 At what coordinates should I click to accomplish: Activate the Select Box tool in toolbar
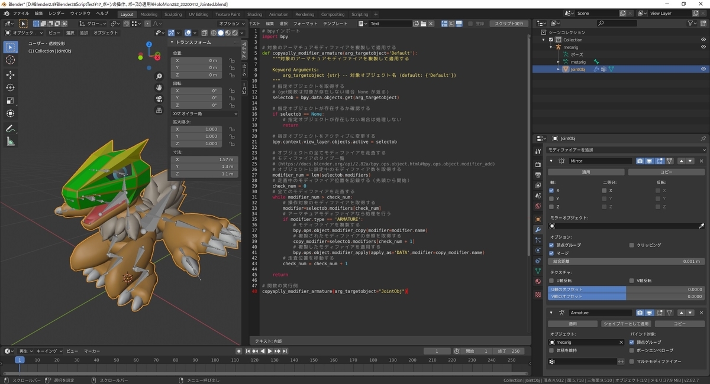(x=11, y=47)
